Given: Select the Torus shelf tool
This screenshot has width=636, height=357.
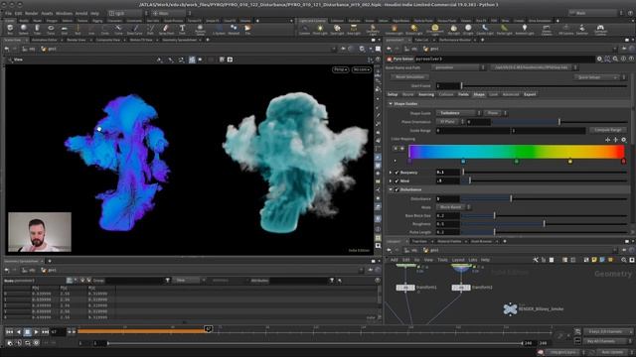Looking at the screenshot, I should 51,30.
